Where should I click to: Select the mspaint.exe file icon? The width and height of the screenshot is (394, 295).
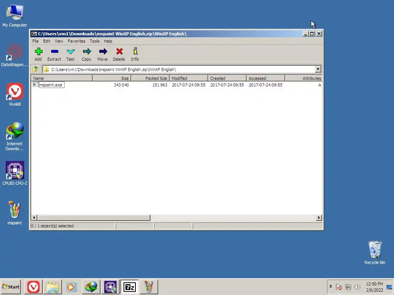(35, 85)
